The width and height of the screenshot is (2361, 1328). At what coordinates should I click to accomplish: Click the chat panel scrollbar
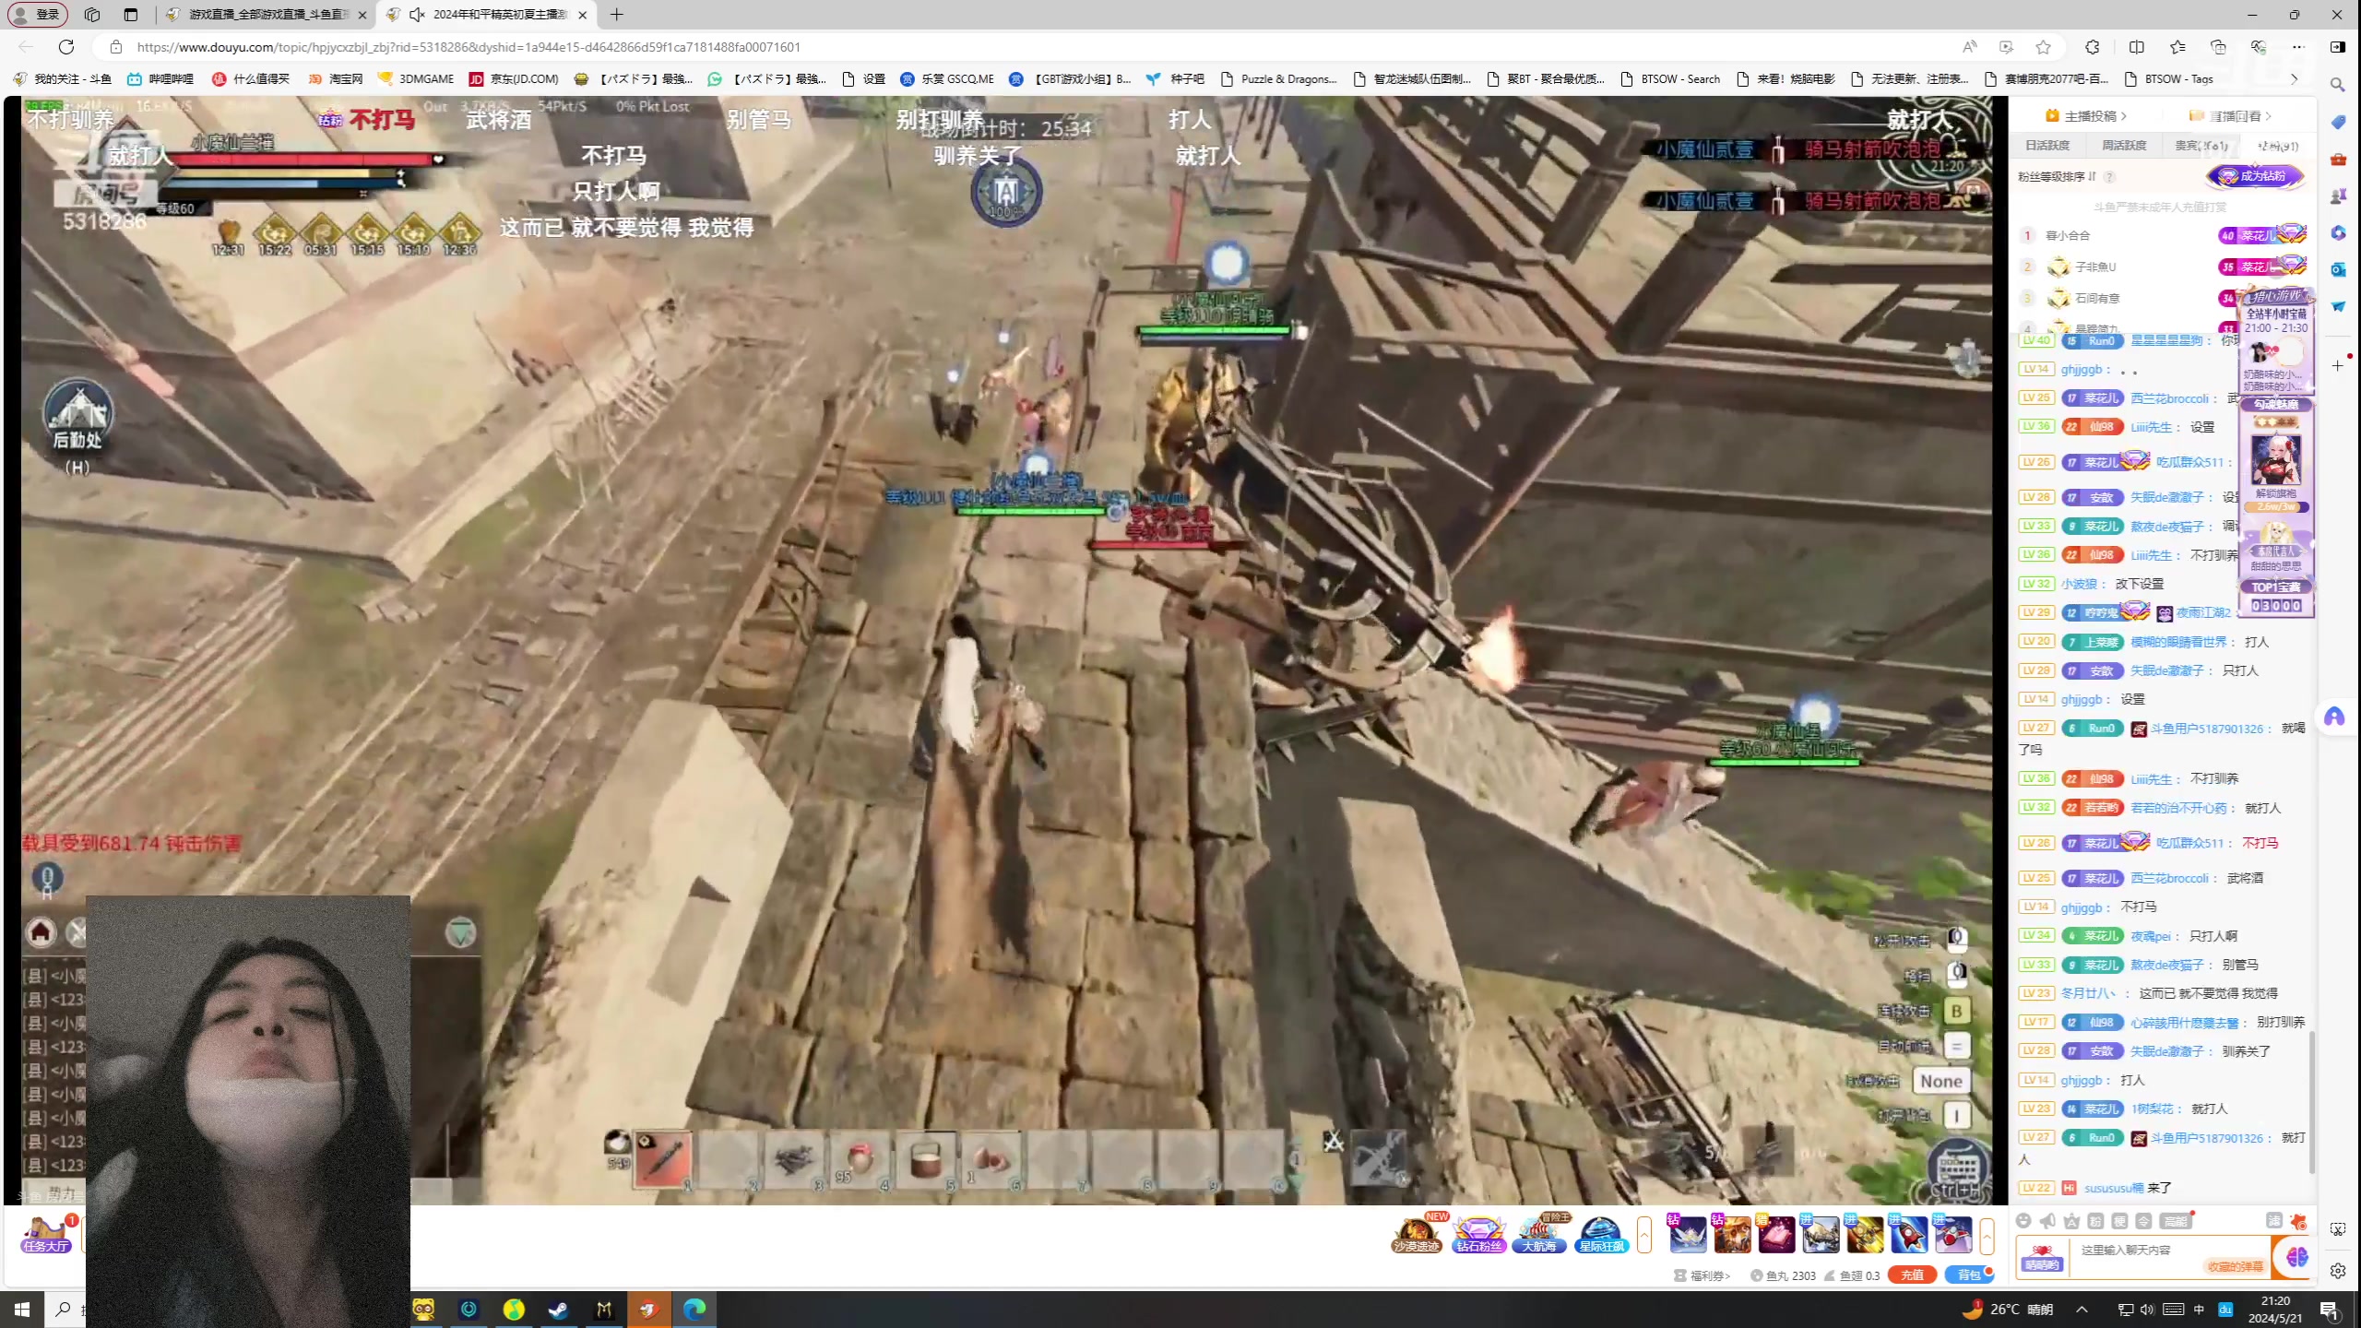coord(2311,1102)
